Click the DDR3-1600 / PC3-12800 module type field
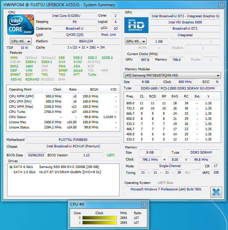The height and width of the screenshot is (230, 228). click(178, 88)
